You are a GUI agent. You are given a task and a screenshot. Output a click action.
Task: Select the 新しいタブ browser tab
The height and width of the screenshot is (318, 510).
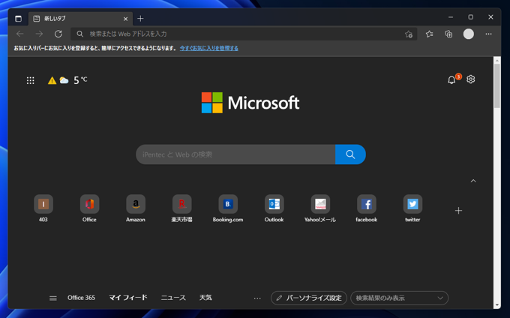pos(80,19)
